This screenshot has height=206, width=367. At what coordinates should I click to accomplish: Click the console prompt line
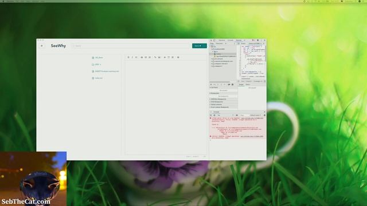coord(237,140)
